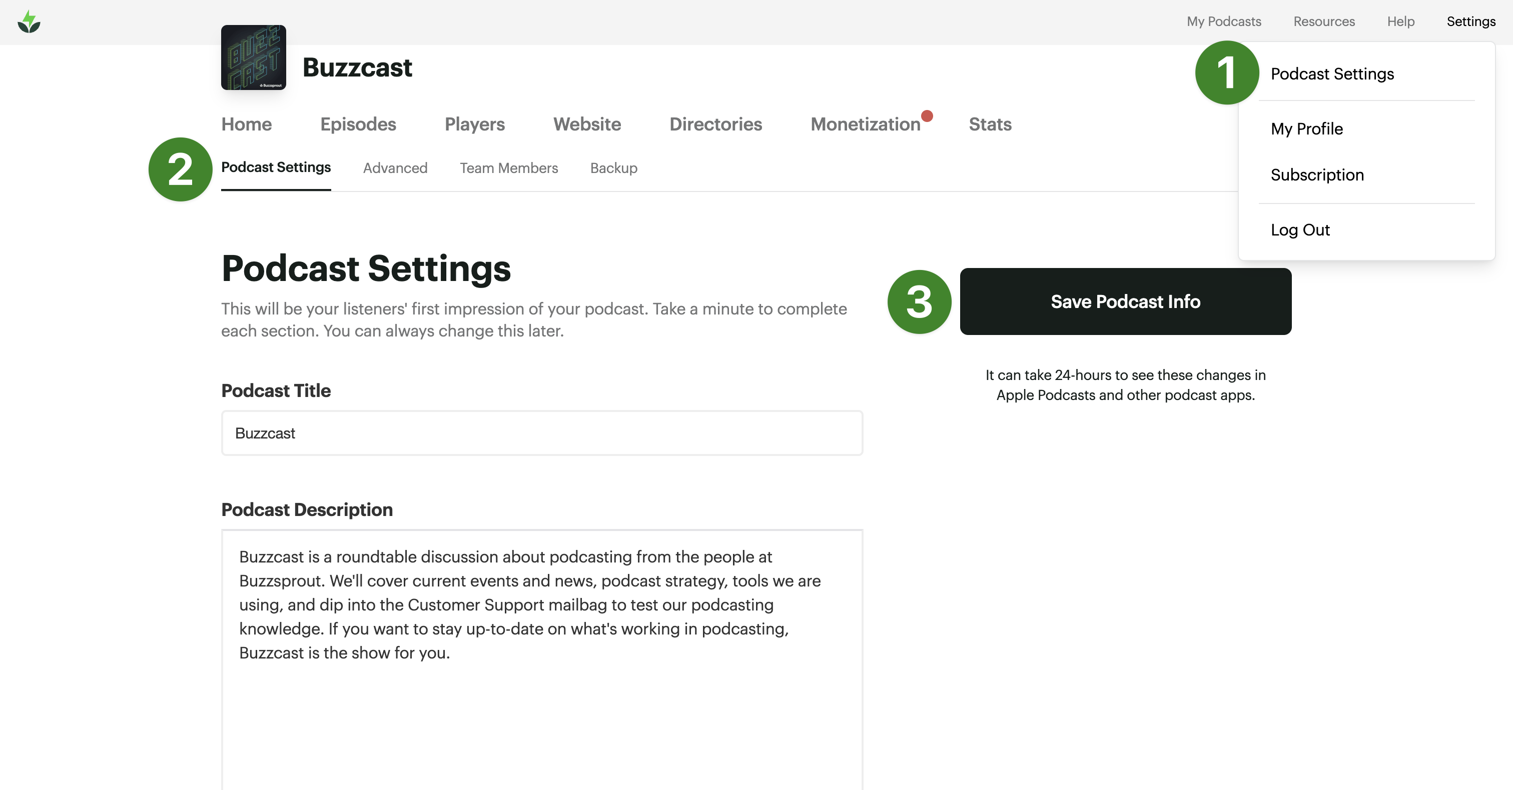Click the red Monetization notification dot
This screenshot has width=1513, height=790.
927,116
